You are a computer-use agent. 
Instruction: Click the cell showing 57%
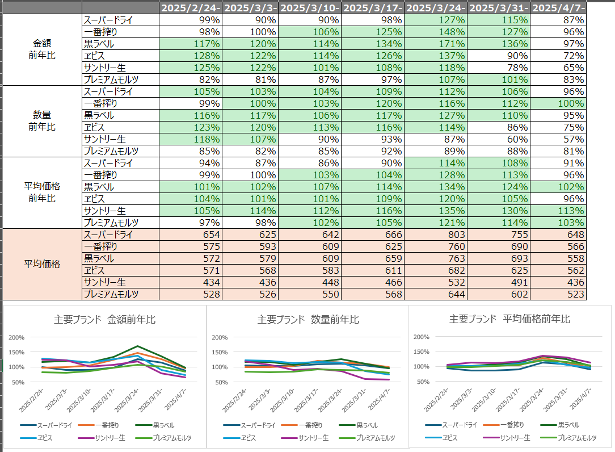(559, 139)
